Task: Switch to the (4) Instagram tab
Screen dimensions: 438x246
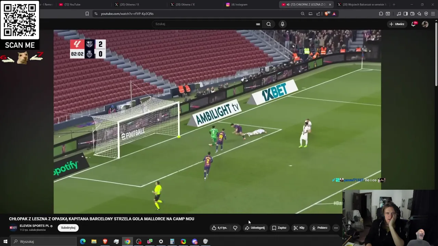Action: tap(250, 4)
